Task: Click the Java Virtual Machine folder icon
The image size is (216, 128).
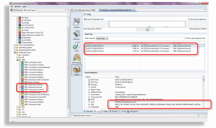Action: (17, 45)
